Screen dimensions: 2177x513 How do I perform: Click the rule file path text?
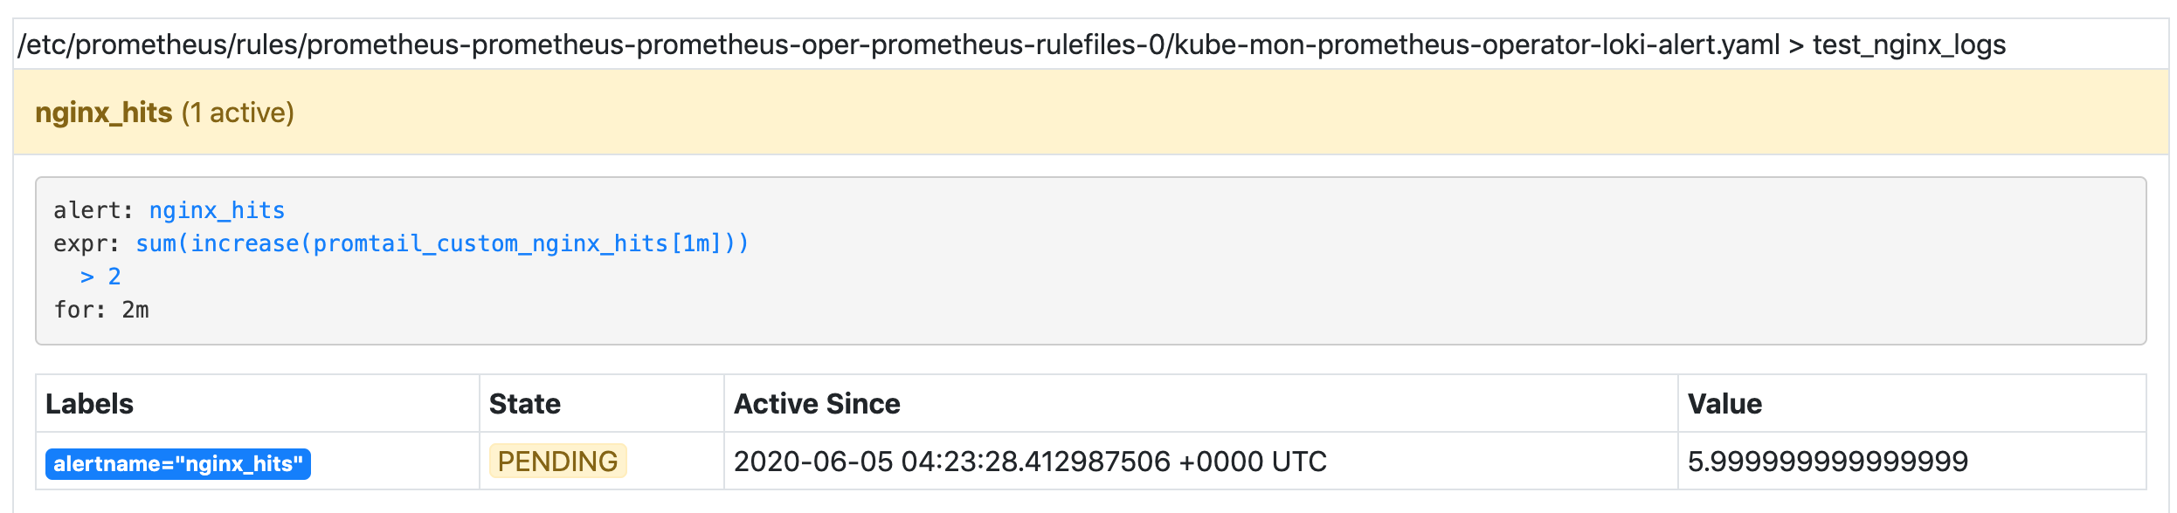[899, 44]
